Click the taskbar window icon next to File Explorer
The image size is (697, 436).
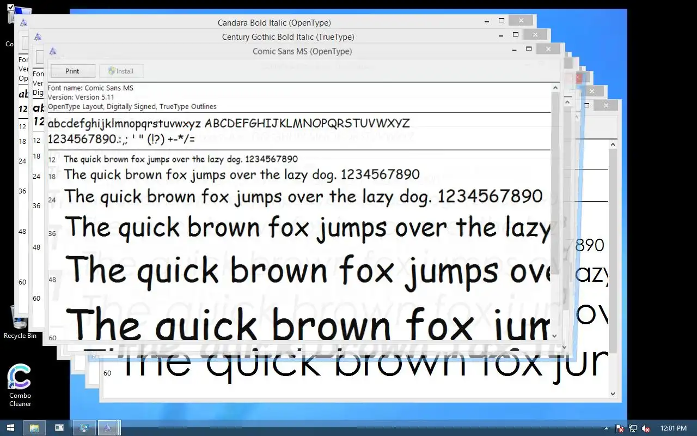tap(59, 428)
